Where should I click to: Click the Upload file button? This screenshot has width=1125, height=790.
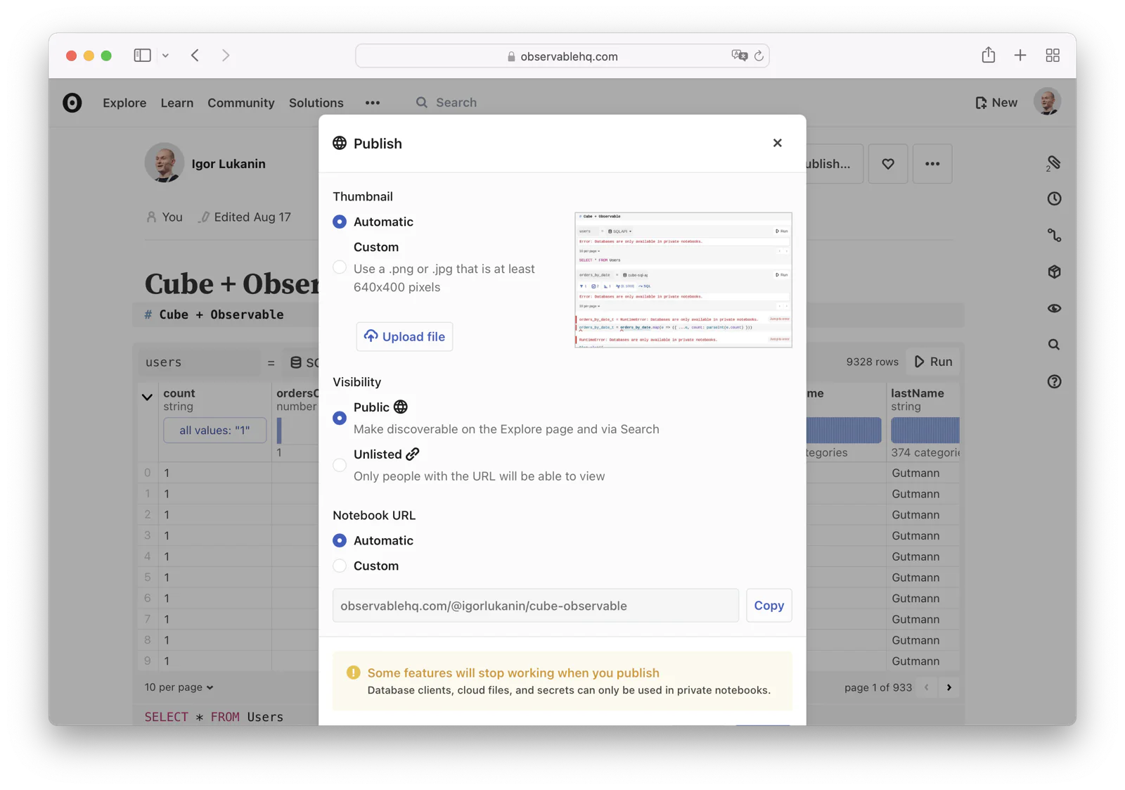point(404,336)
